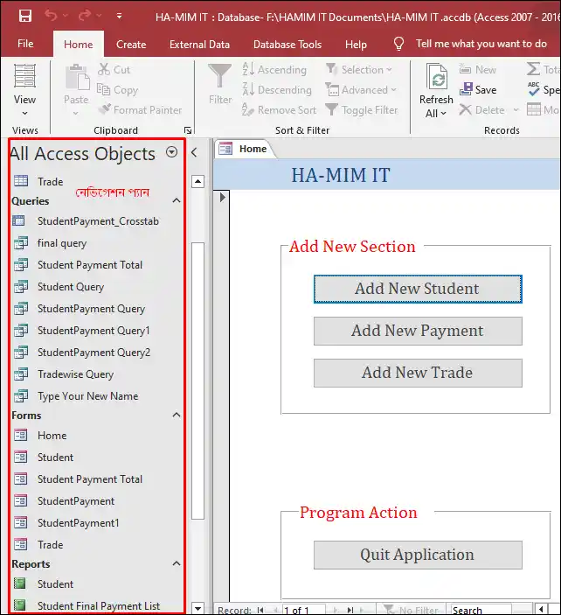This screenshot has height=615, width=561.
Task: Collapse the Forms group
Action: point(177,415)
